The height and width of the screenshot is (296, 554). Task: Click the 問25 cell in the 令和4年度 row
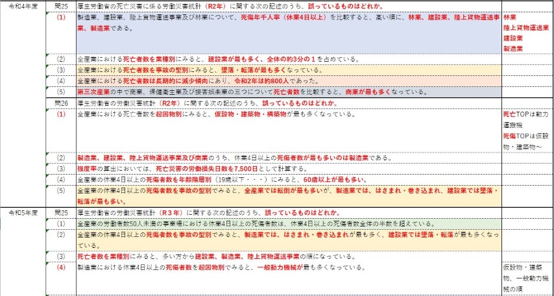tap(61, 6)
